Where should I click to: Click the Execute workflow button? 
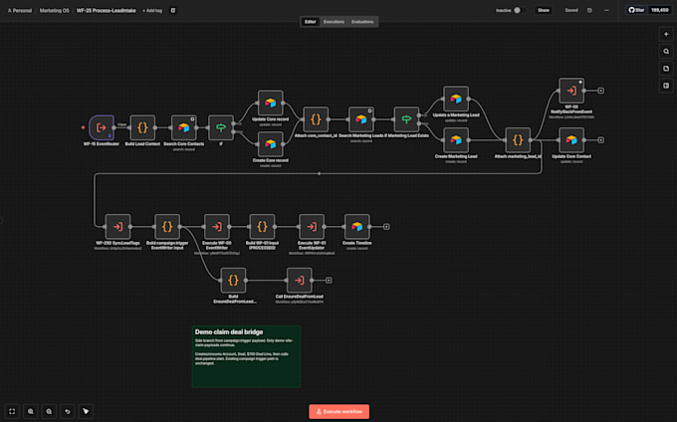[338, 412]
